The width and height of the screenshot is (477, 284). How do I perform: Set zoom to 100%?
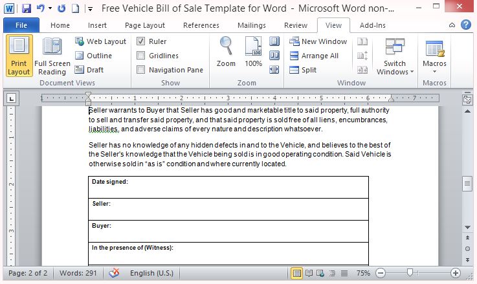click(253, 53)
